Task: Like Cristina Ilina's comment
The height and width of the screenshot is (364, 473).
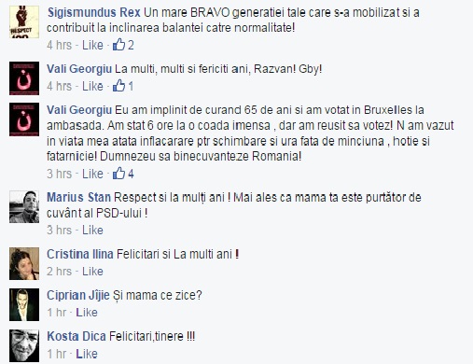Action: [92, 272]
